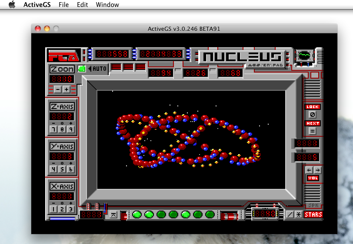Screen dimensions: 353x244
Task: Open the File menu
Action: tap(63, 5)
